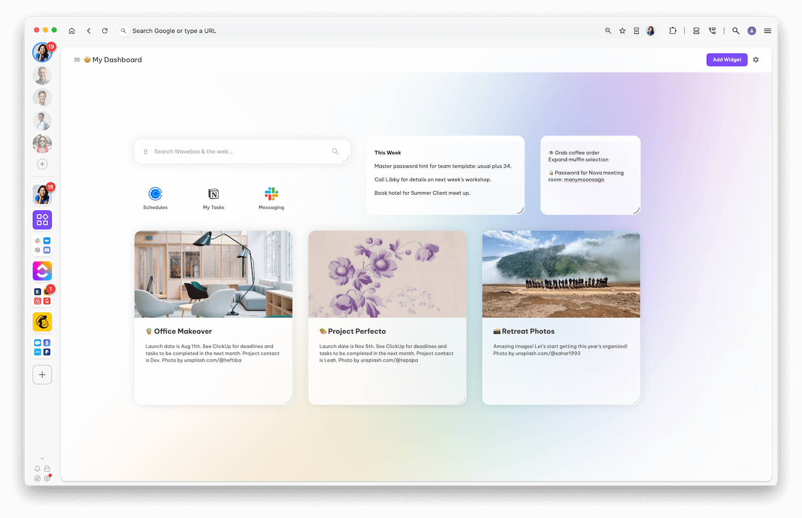Open the purple user account icon
The height and width of the screenshot is (518, 802).
click(752, 31)
